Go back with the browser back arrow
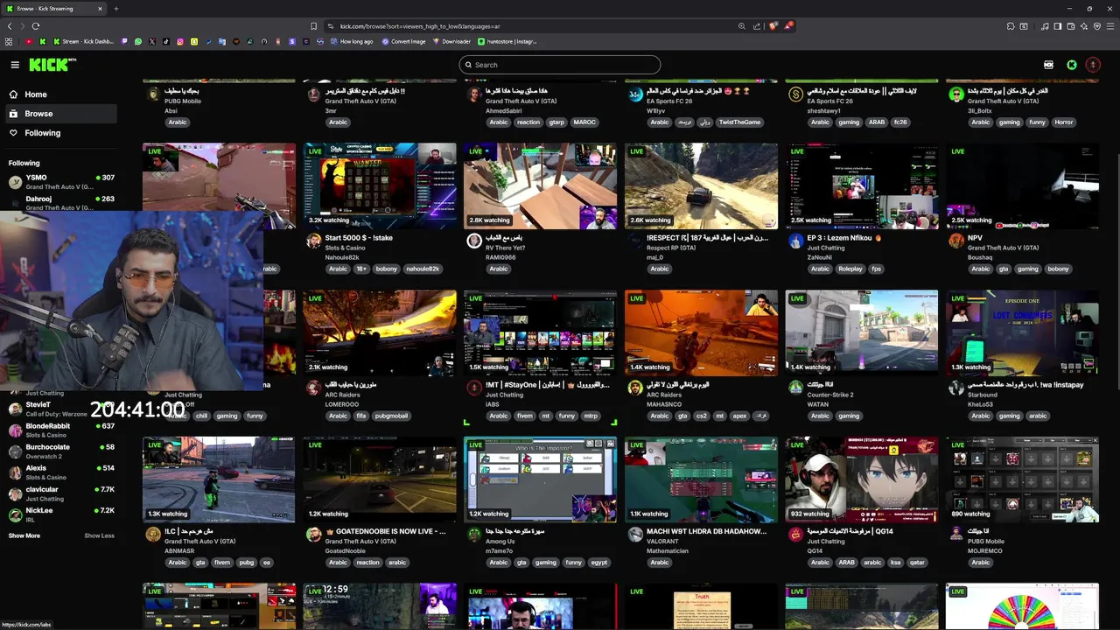 (x=10, y=26)
